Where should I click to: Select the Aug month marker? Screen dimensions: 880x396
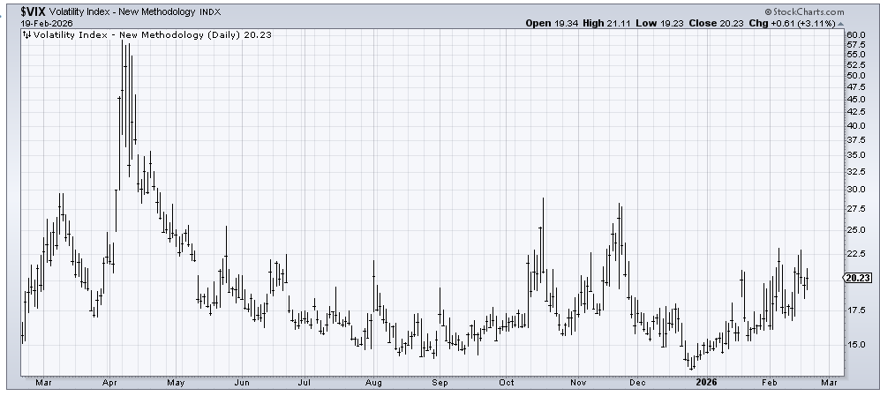point(372,384)
